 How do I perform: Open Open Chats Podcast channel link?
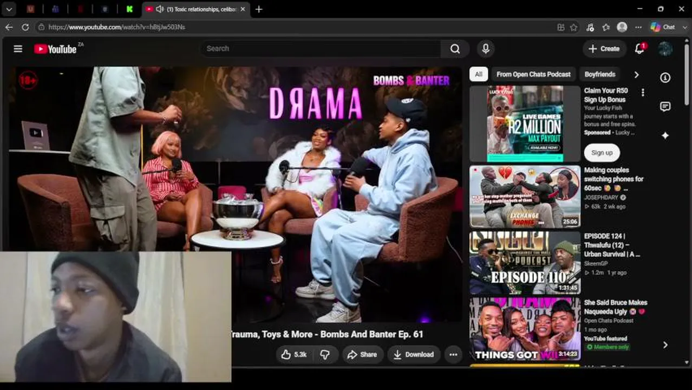click(609, 321)
